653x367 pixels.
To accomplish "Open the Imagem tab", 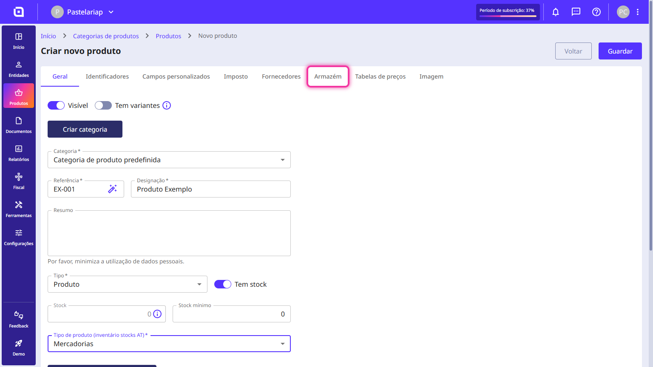I will (432, 76).
